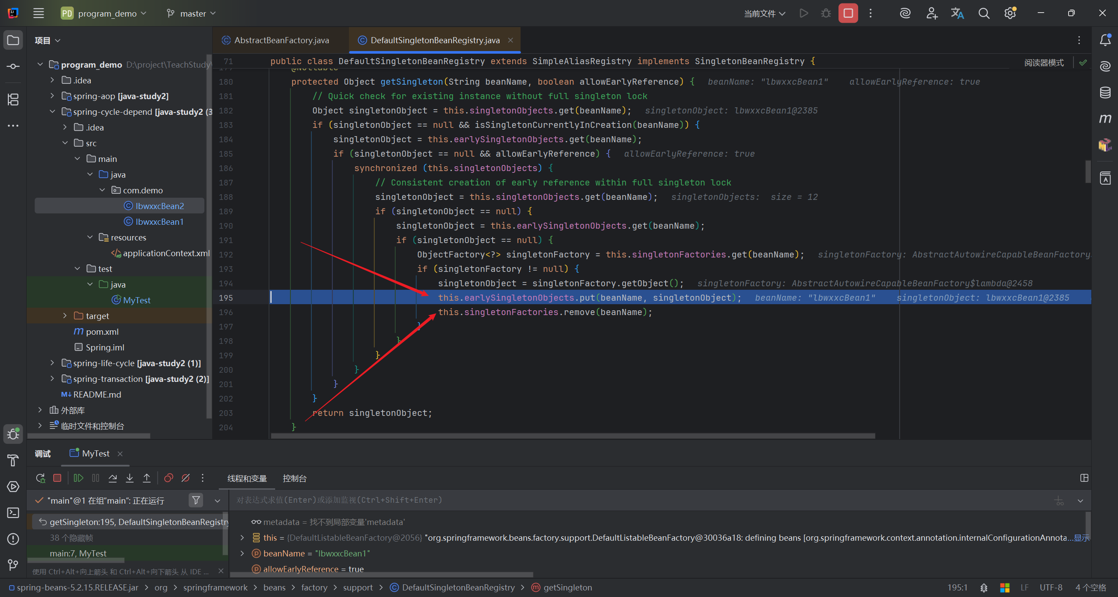Toggle Mute Breakpoints in debugger
This screenshot has width=1118, height=597.
tap(186, 478)
